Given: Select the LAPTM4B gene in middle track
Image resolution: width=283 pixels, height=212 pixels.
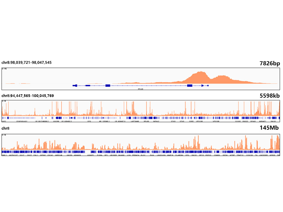Looking at the screenshot, I should tap(135, 122).
